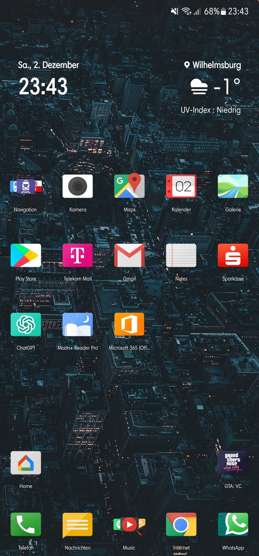Tap the battery indicator in status bar
The image size is (259, 556).
coord(223,11)
